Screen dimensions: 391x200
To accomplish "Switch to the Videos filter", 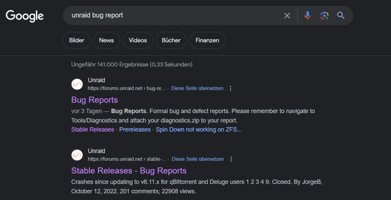I will tap(138, 40).
